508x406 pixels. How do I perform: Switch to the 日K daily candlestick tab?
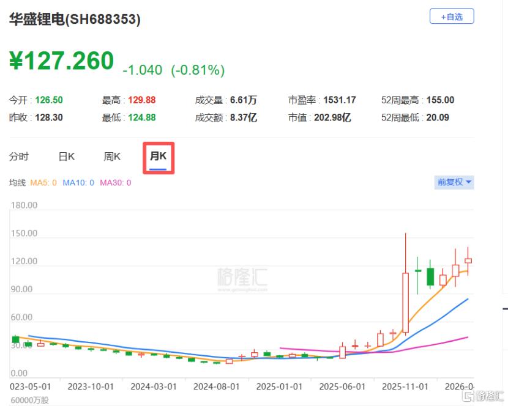pyautogui.click(x=66, y=157)
